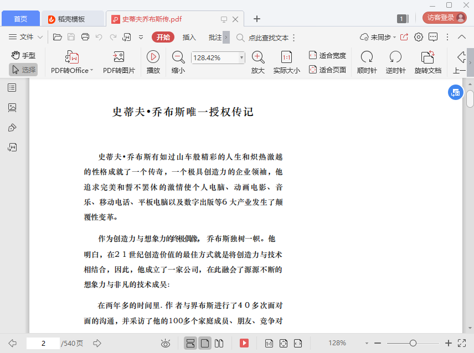
Task: Open settings gear icon
Action: coord(419,37)
